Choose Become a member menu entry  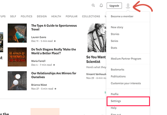click(x=122, y=16)
